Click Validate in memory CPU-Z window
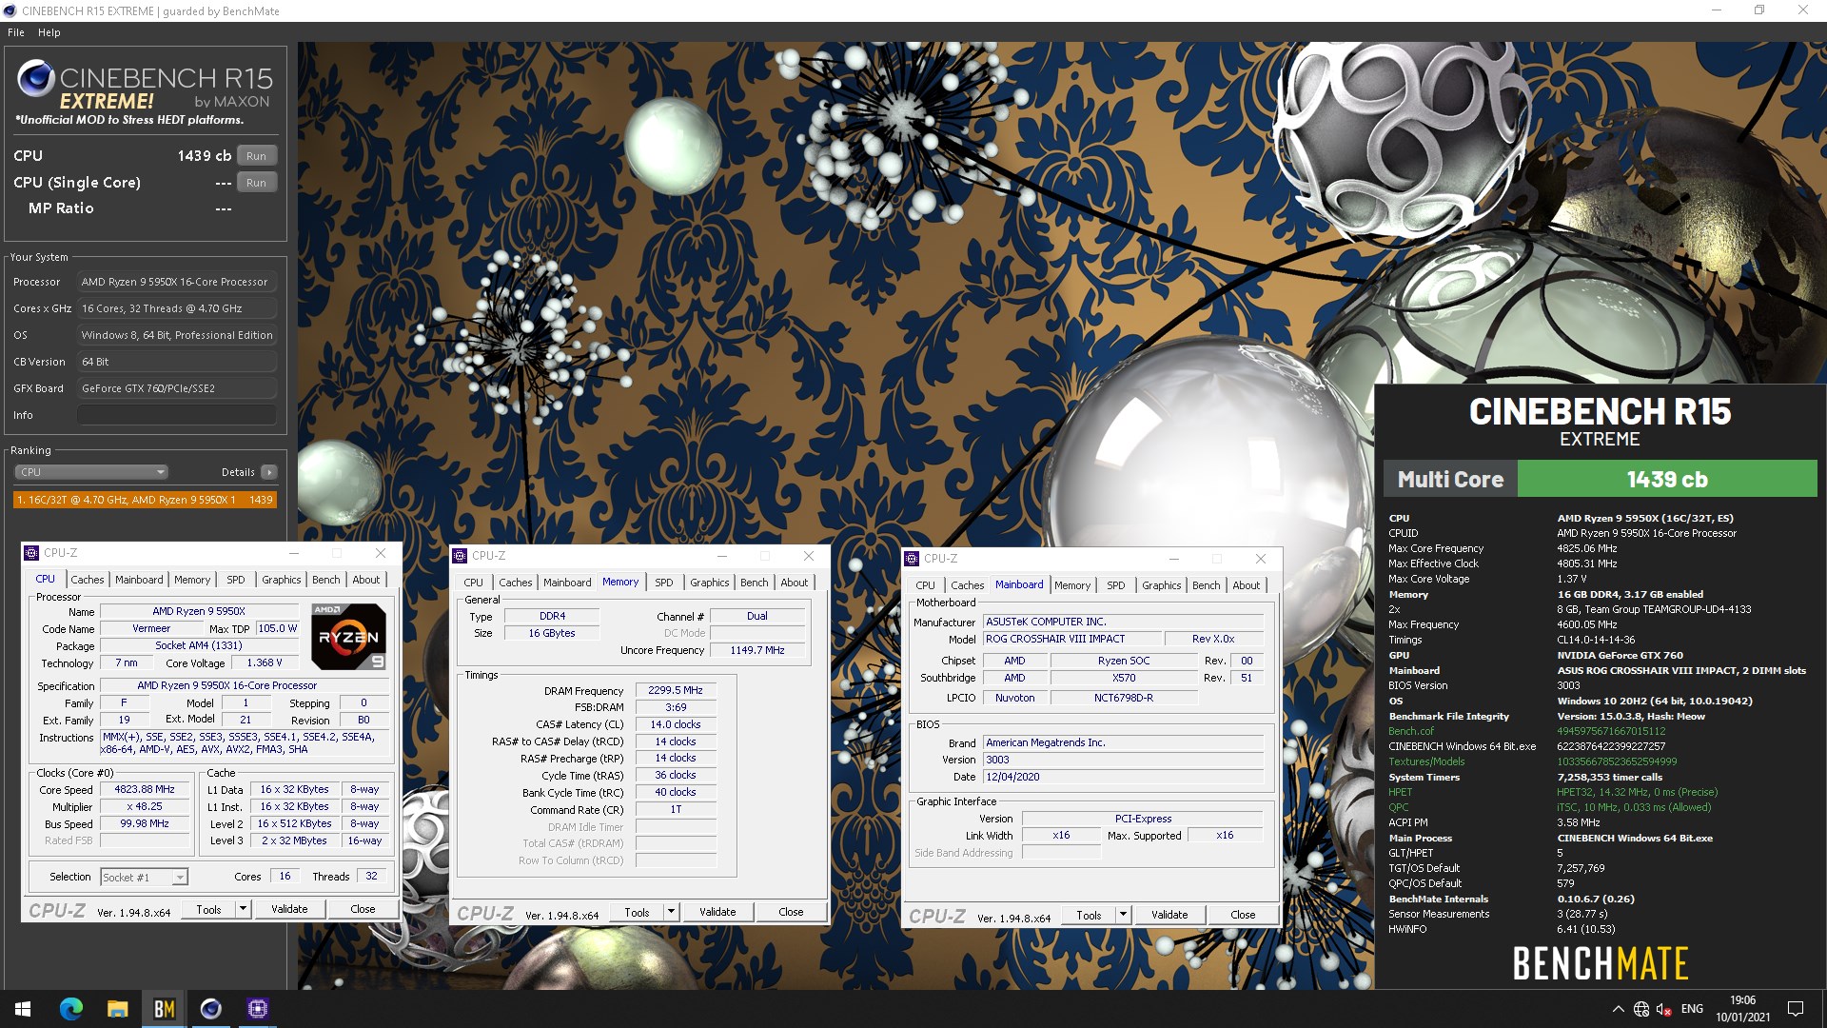 click(x=717, y=913)
